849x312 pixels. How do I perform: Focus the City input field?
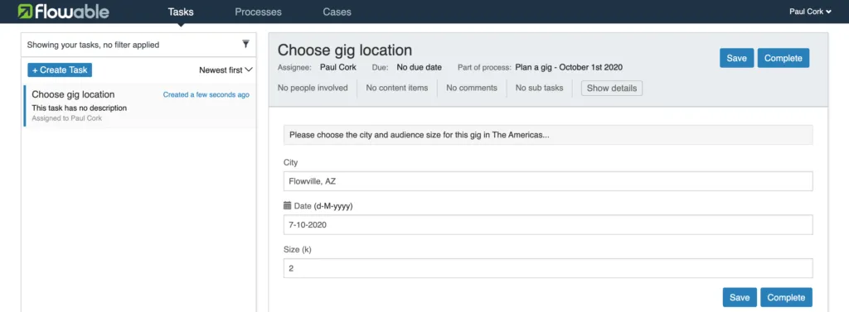coord(548,181)
